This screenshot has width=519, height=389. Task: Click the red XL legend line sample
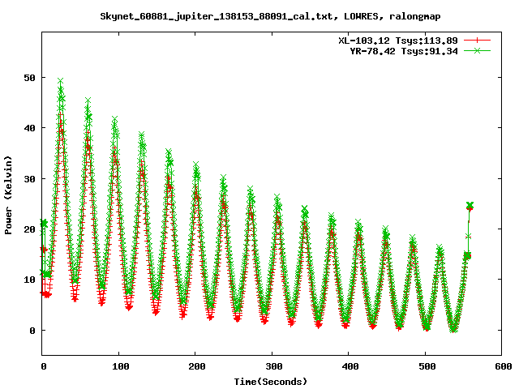(x=477, y=41)
